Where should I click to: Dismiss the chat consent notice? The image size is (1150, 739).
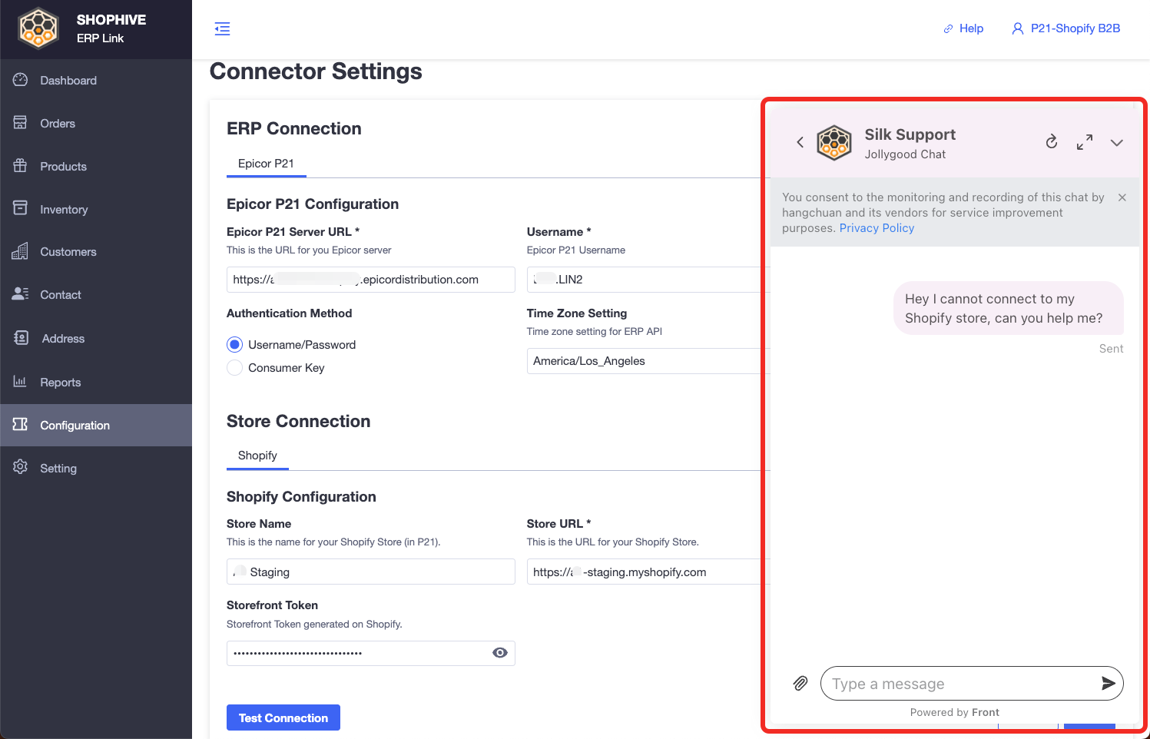(x=1122, y=197)
